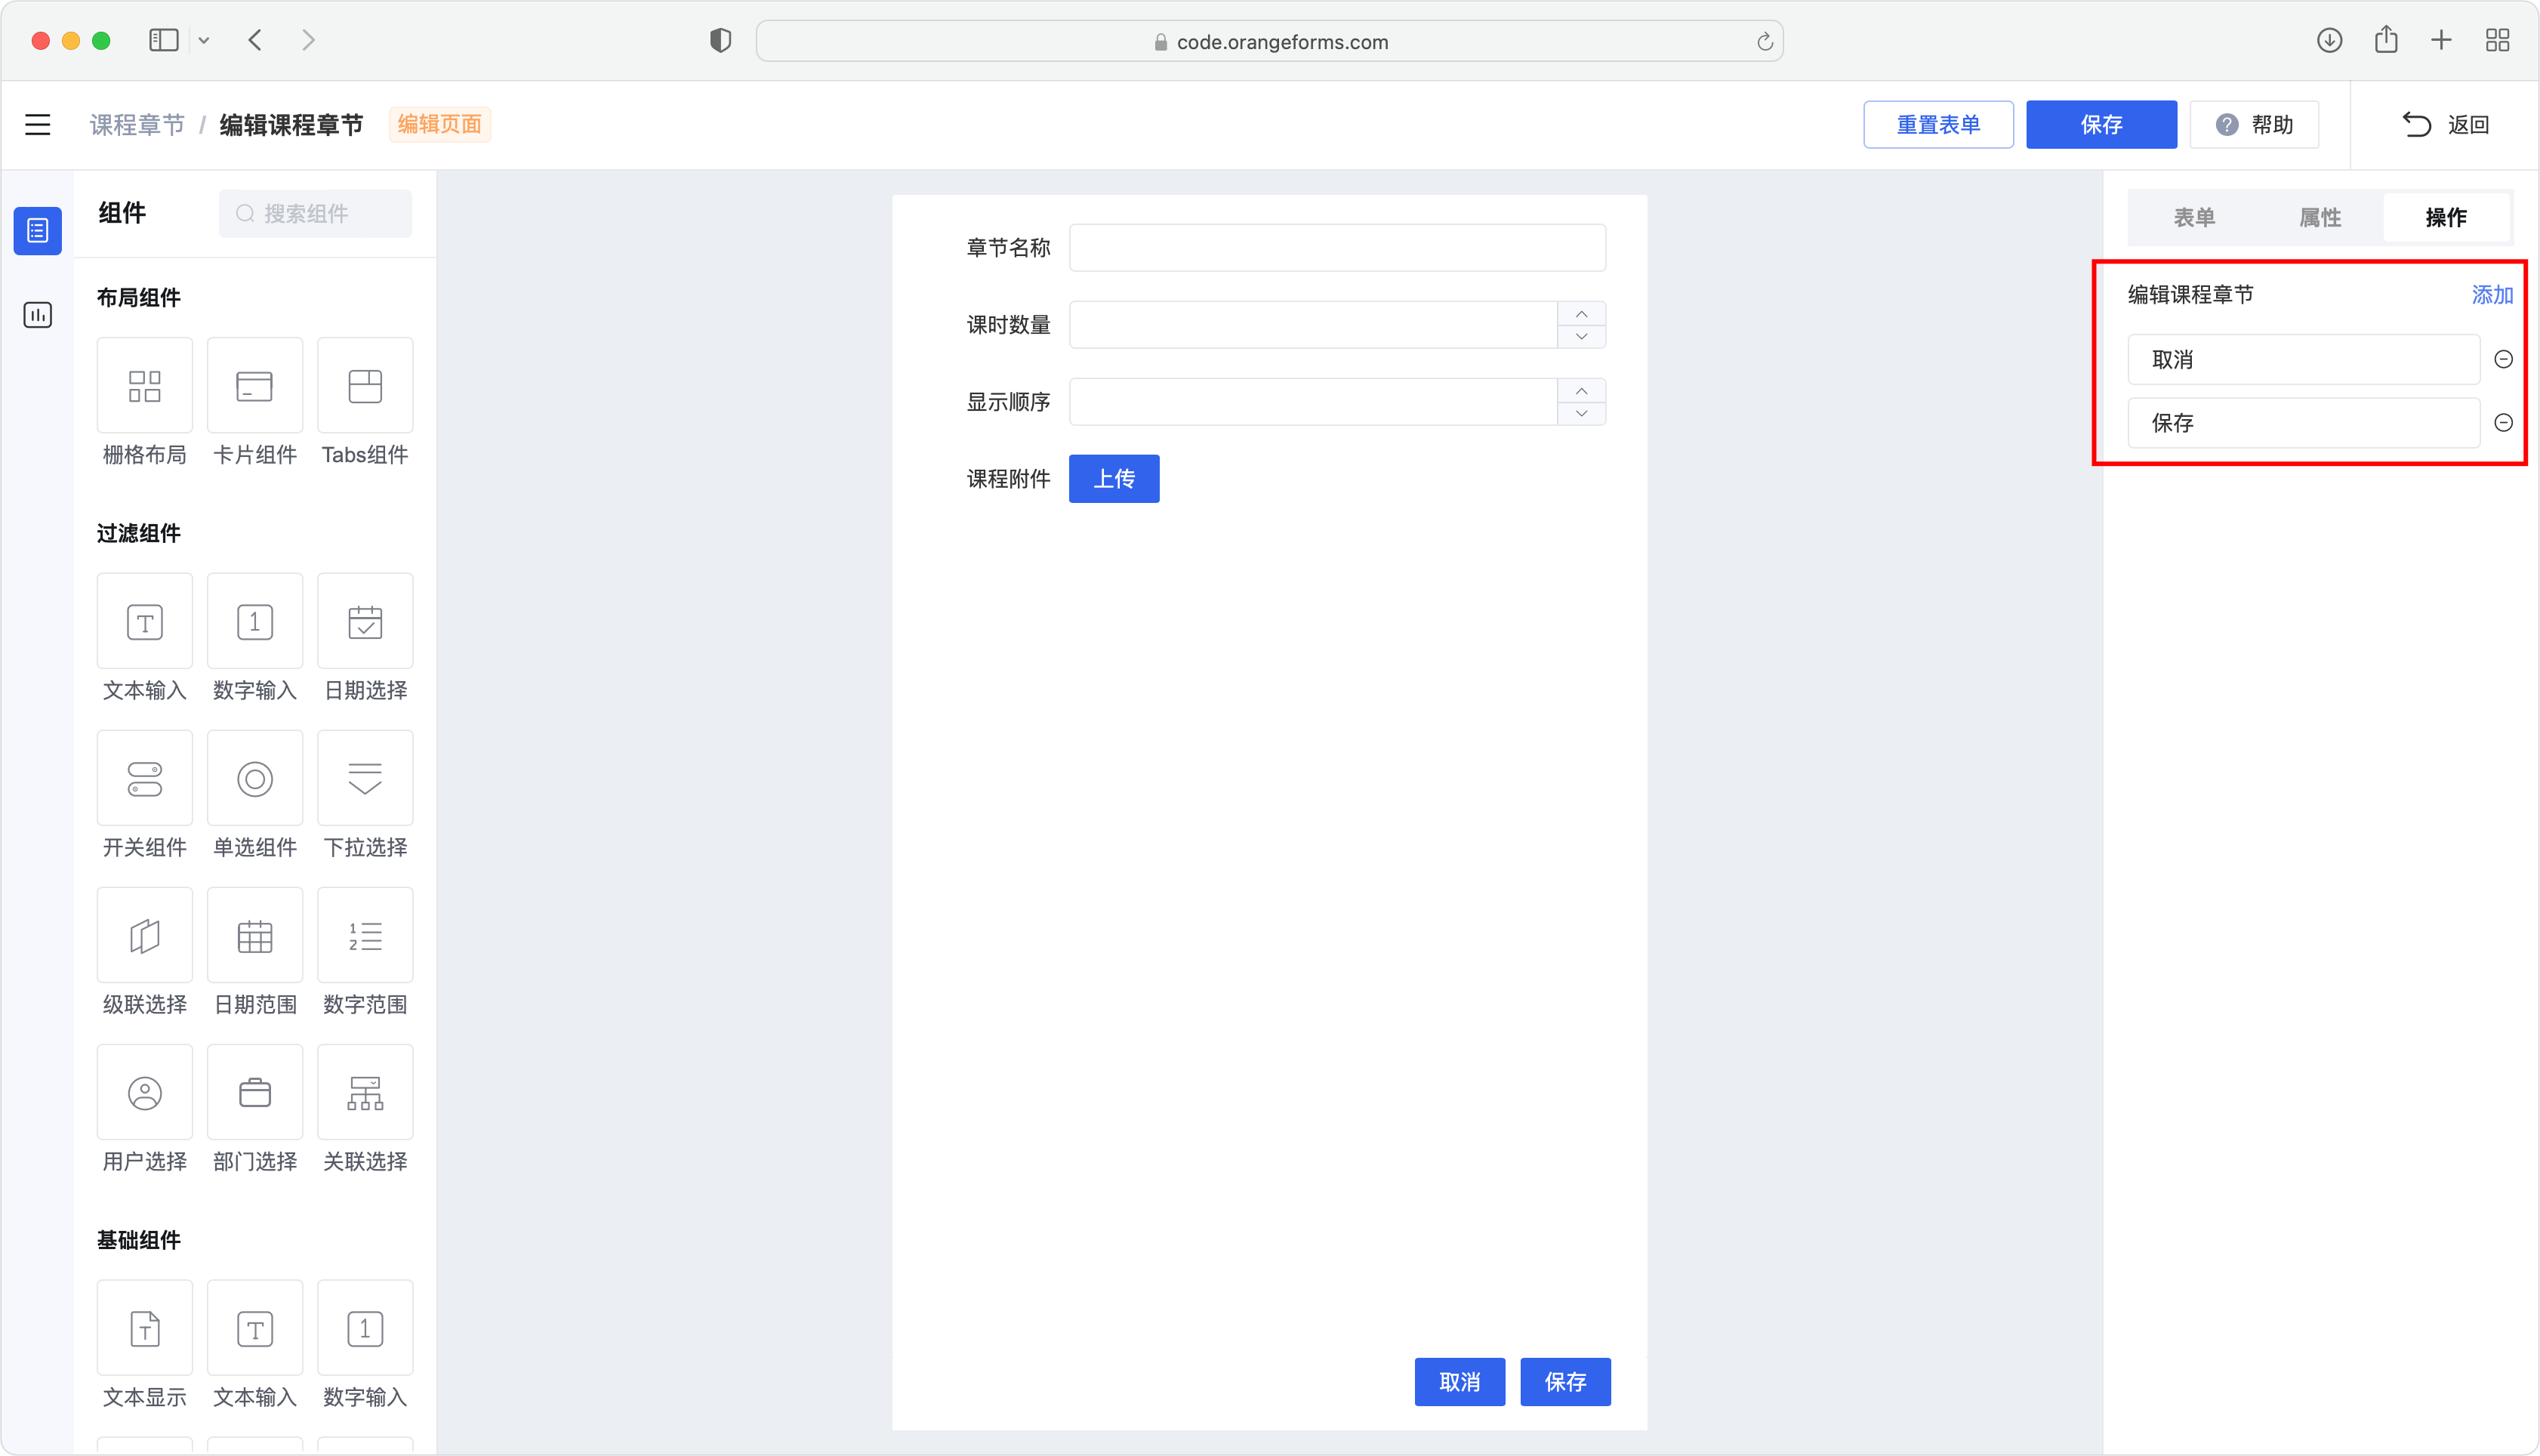Focus the 搜索组件 search field

click(315, 213)
